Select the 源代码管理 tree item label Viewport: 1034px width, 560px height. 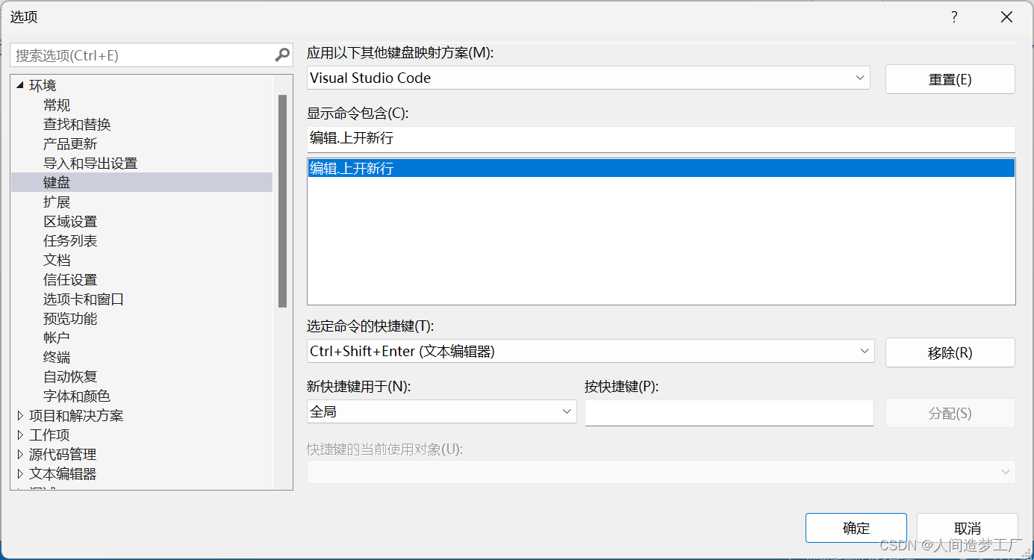(x=63, y=455)
